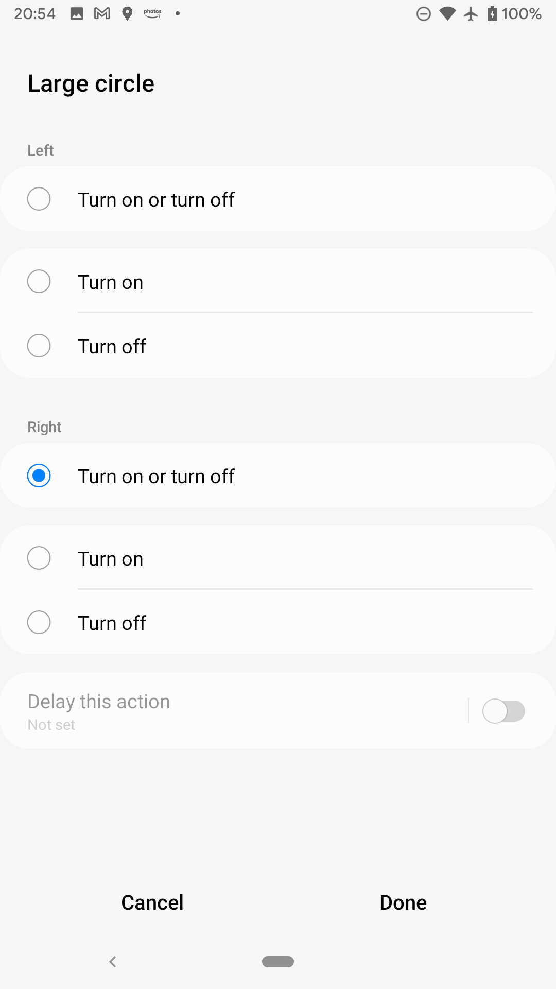
Task: Tap the image notification icon in status bar
Action: 77,14
